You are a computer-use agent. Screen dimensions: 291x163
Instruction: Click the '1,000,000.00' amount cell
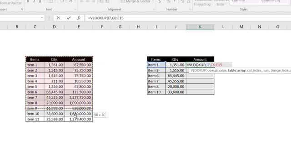tap(79, 103)
